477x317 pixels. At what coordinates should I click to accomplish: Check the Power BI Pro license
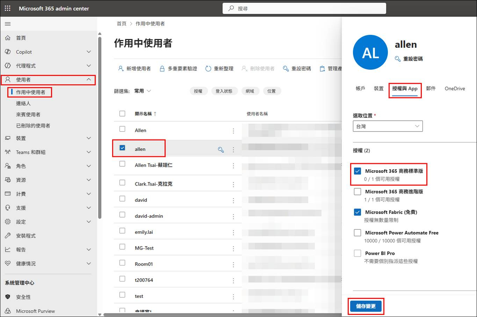coord(357,253)
